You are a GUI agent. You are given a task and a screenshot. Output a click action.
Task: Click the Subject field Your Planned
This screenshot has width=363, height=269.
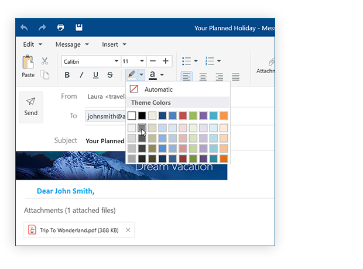point(105,140)
